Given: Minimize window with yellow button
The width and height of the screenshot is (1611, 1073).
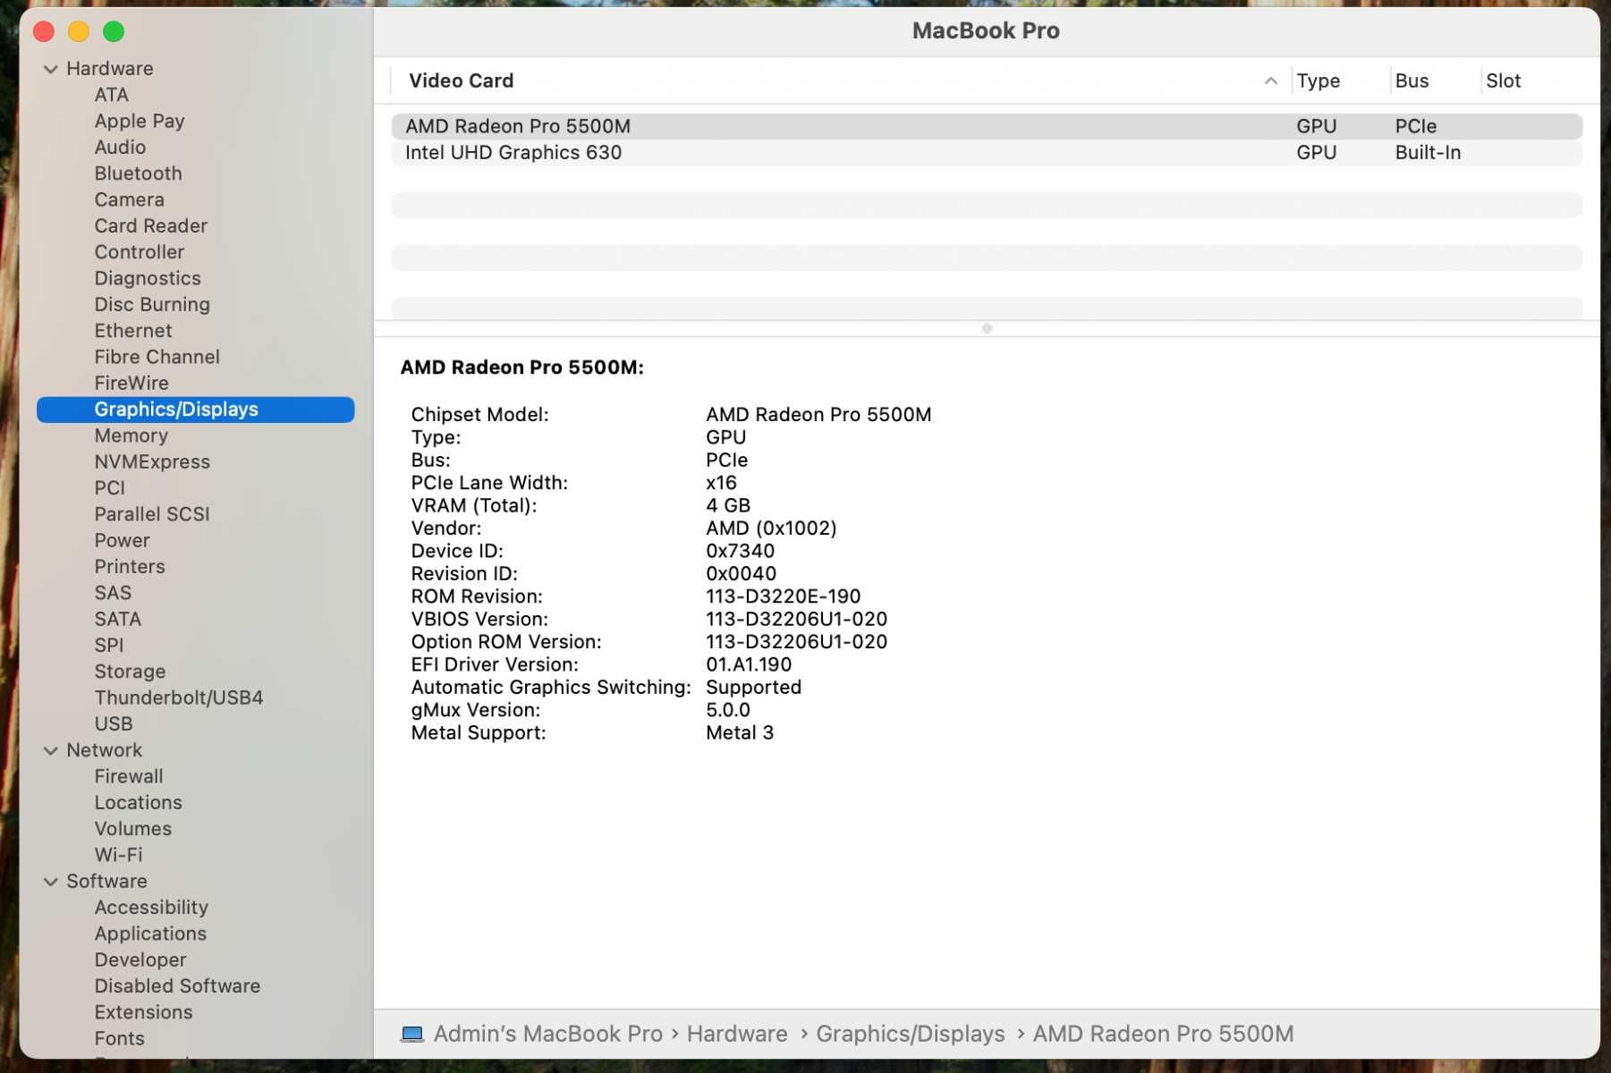Looking at the screenshot, I should pos(79,31).
